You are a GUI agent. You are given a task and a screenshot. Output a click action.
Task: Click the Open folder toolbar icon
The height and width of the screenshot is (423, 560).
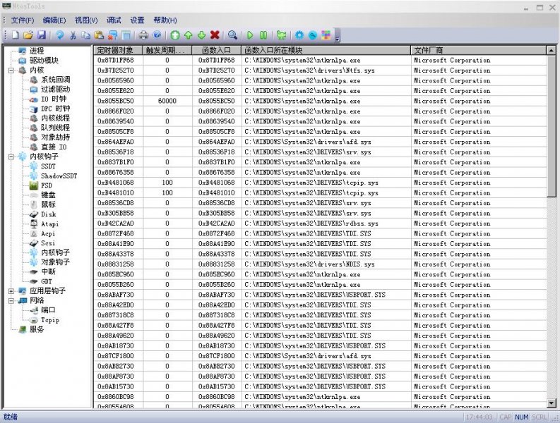pos(28,35)
